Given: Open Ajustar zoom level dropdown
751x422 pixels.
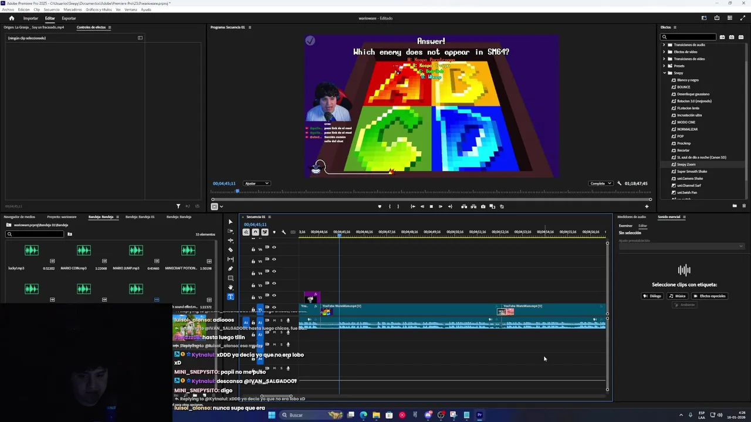Looking at the screenshot, I should coord(256,183).
